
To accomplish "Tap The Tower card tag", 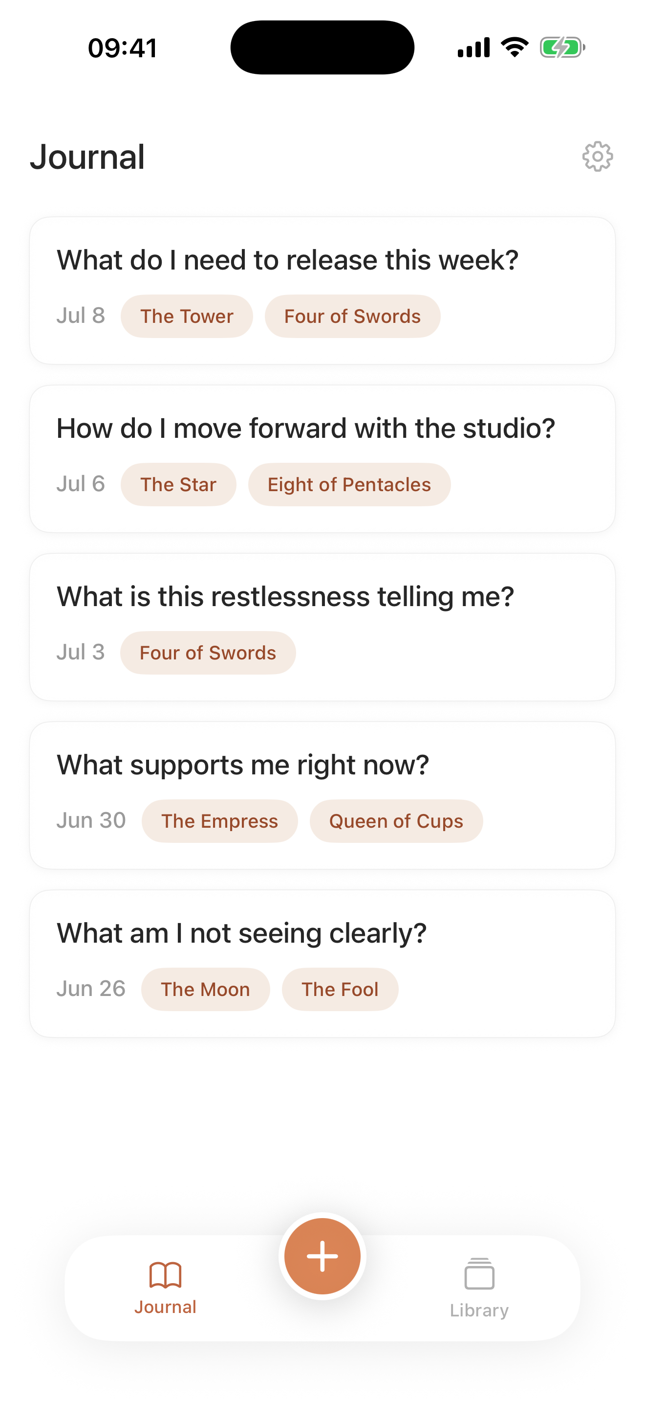I will pyautogui.click(x=187, y=317).
